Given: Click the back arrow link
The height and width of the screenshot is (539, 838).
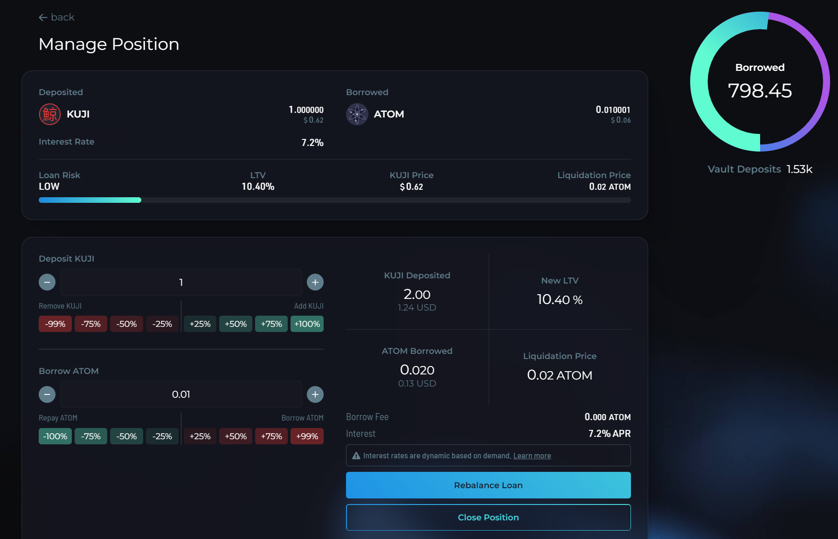Looking at the screenshot, I should pos(56,17).
